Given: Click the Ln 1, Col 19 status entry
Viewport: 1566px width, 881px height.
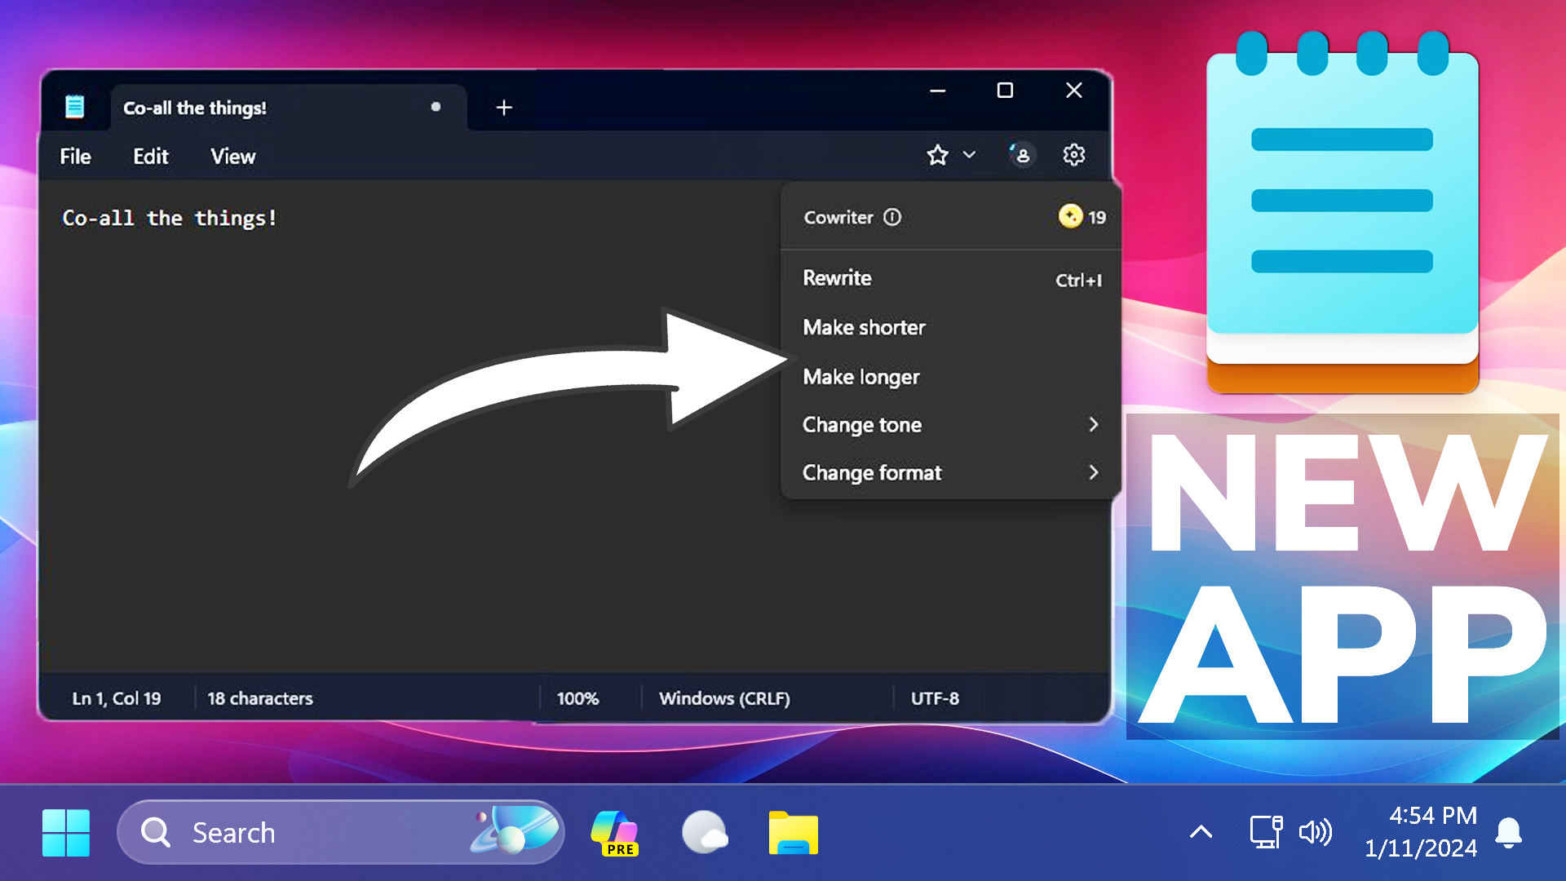Looking at the screenshot, I should [117, 698].
